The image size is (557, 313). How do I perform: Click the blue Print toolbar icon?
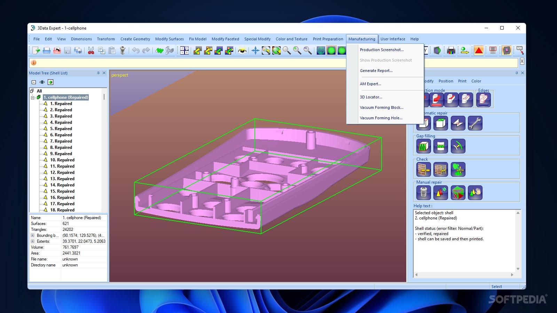click(x=47, y=50)
